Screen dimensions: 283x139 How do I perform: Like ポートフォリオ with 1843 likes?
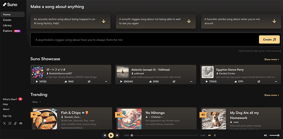(x=69, y=81)
